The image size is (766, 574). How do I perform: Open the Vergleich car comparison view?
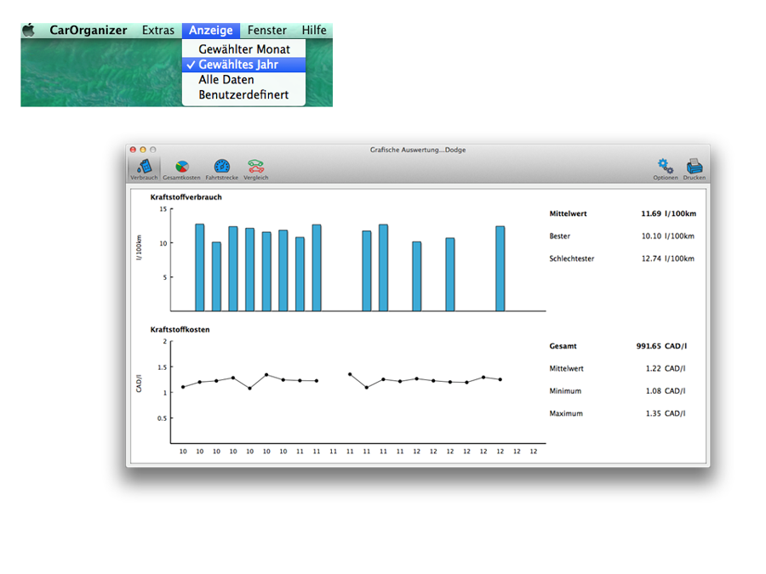point(255,168)
